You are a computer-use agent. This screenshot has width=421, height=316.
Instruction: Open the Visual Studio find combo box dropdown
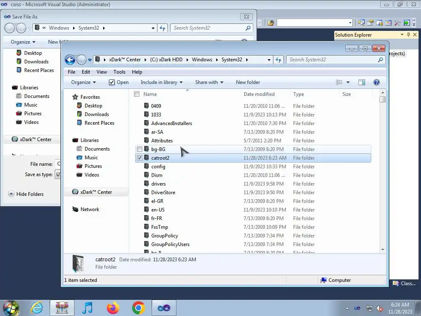point(350,23)
